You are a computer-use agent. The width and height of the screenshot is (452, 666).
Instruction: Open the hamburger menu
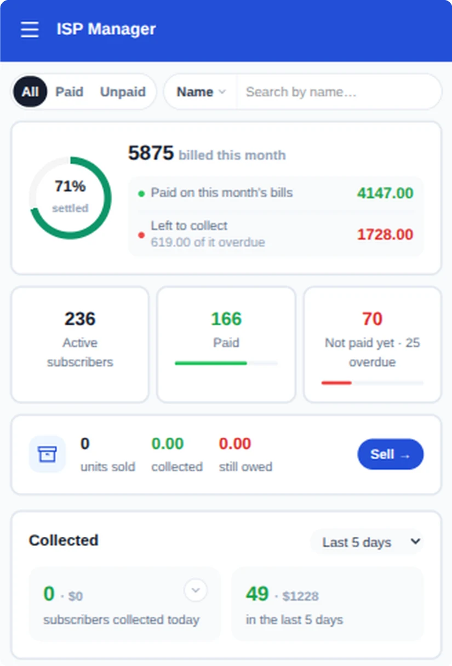pos(30,29)
